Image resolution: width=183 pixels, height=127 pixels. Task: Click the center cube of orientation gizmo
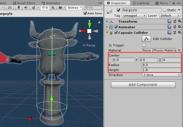pyautogui.click(x=89, y=31)
